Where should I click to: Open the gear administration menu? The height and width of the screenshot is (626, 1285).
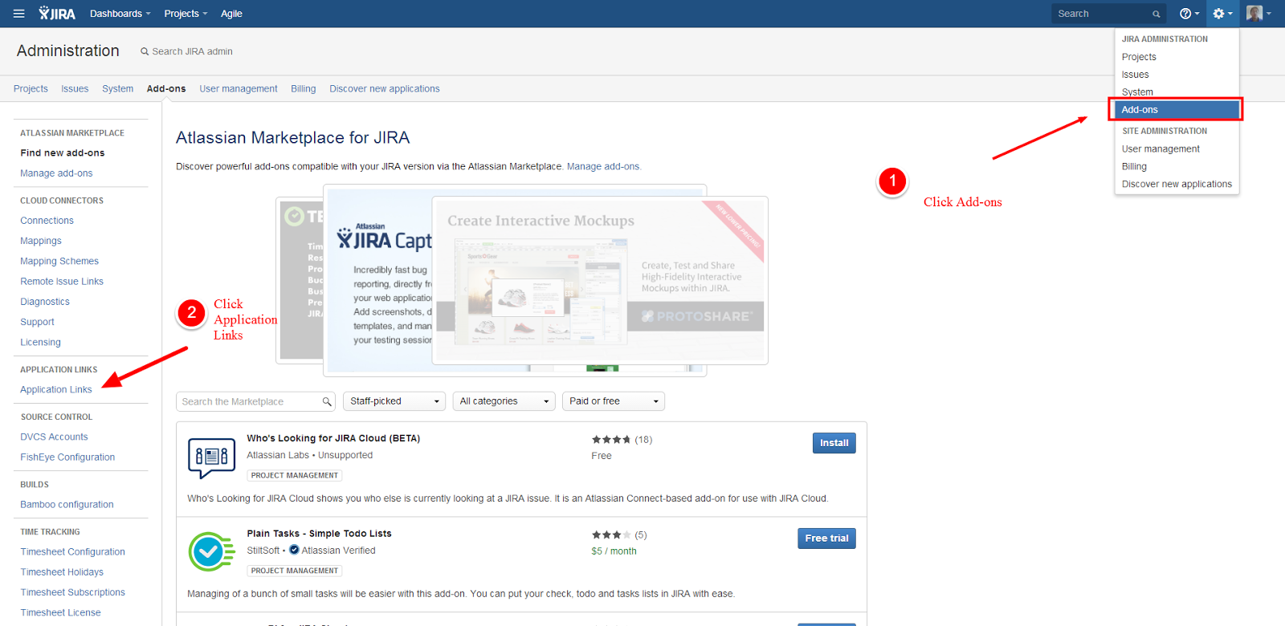tap(1222, 14)
